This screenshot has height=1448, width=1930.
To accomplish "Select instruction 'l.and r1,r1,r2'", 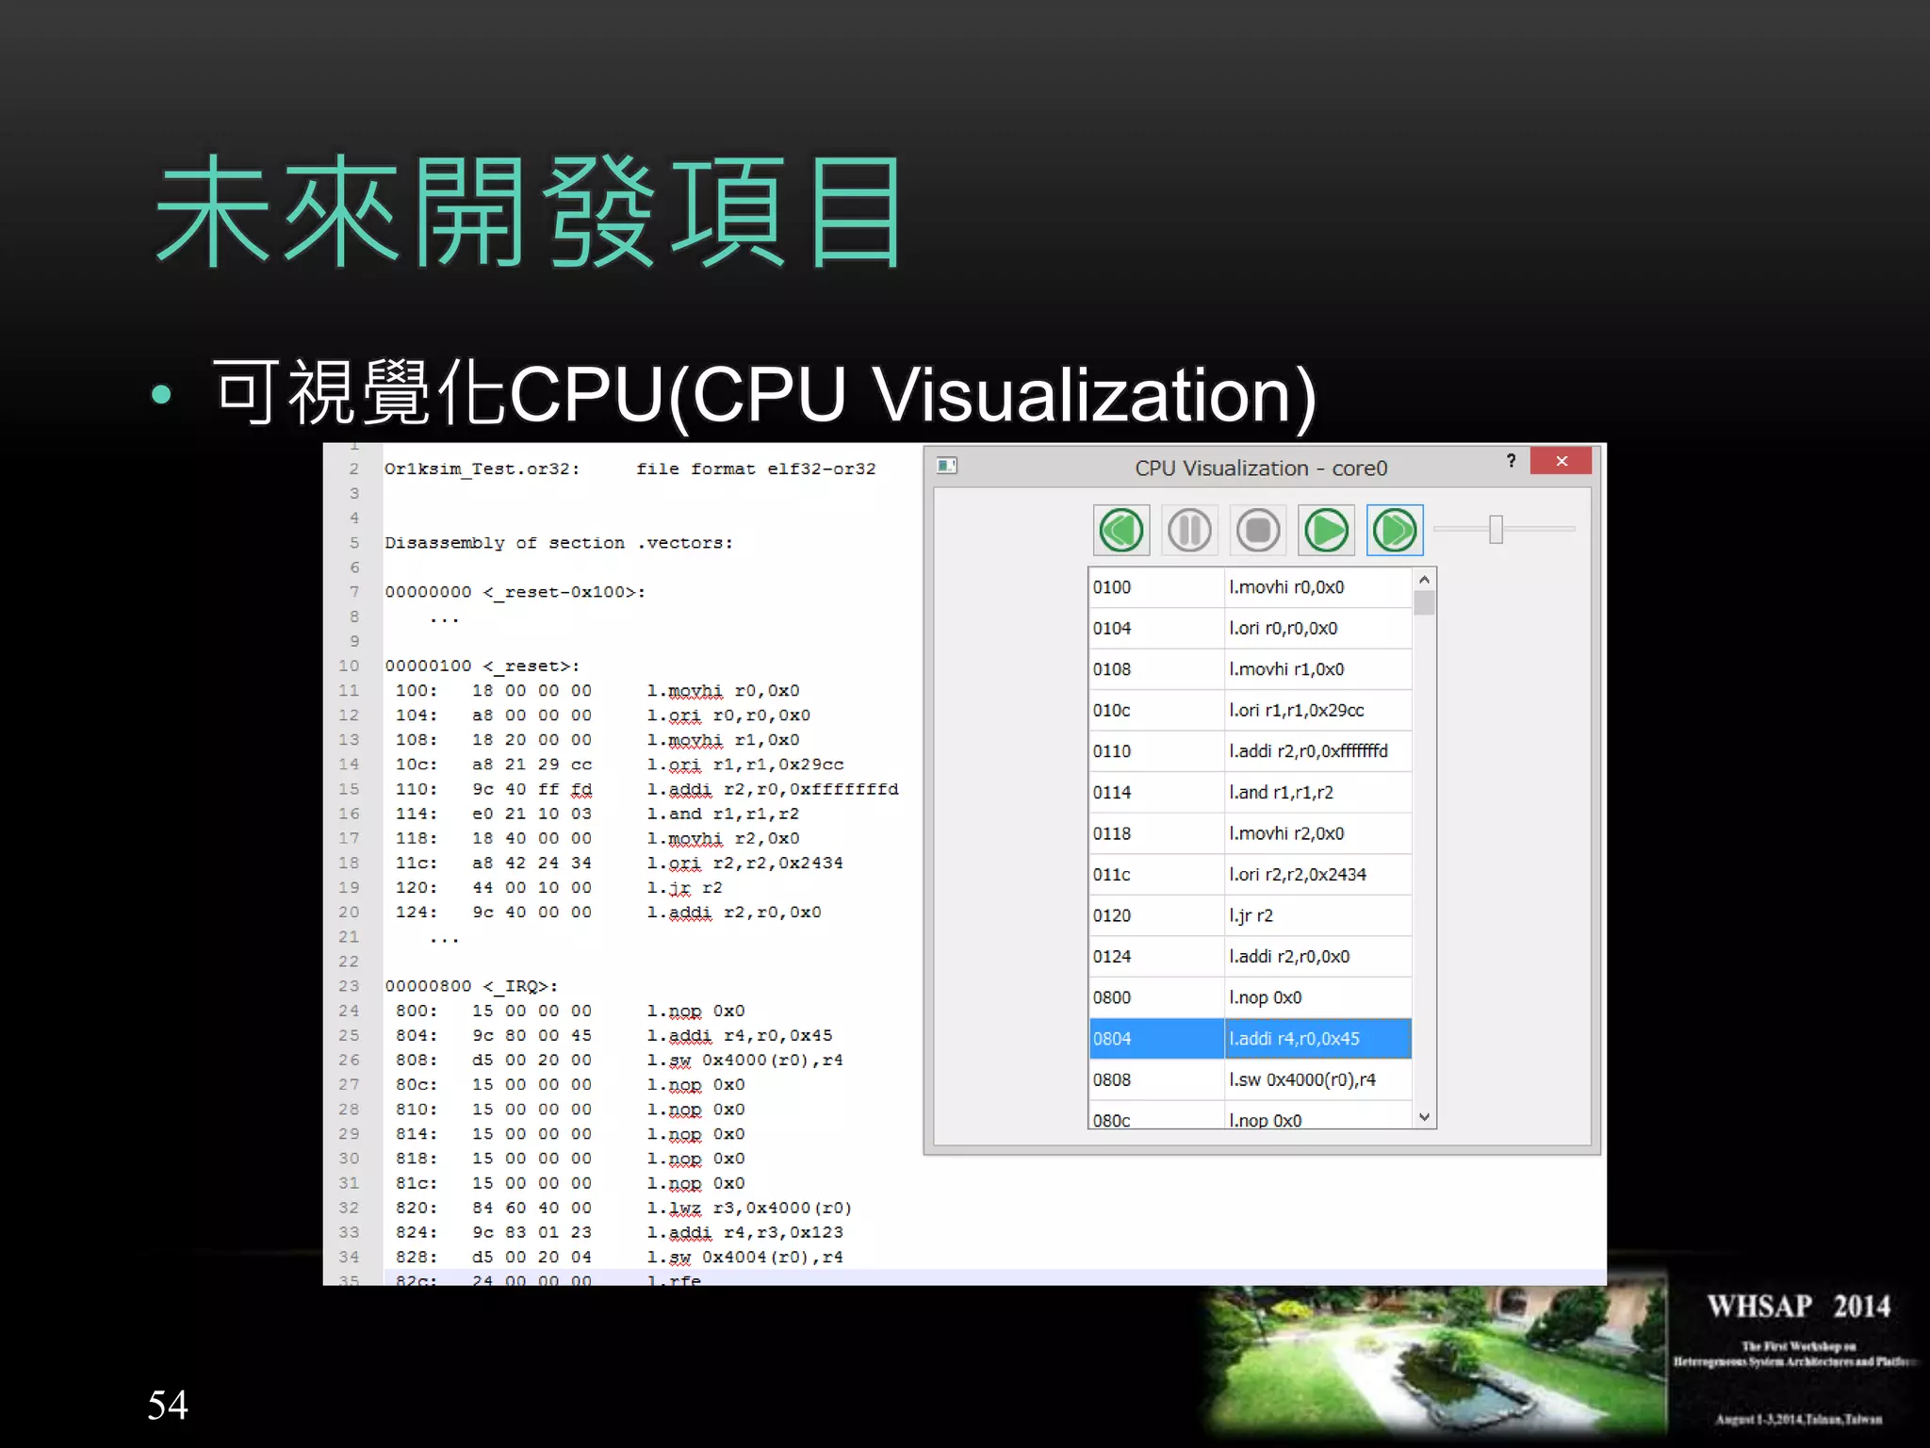I will [x=1318, y=793].
